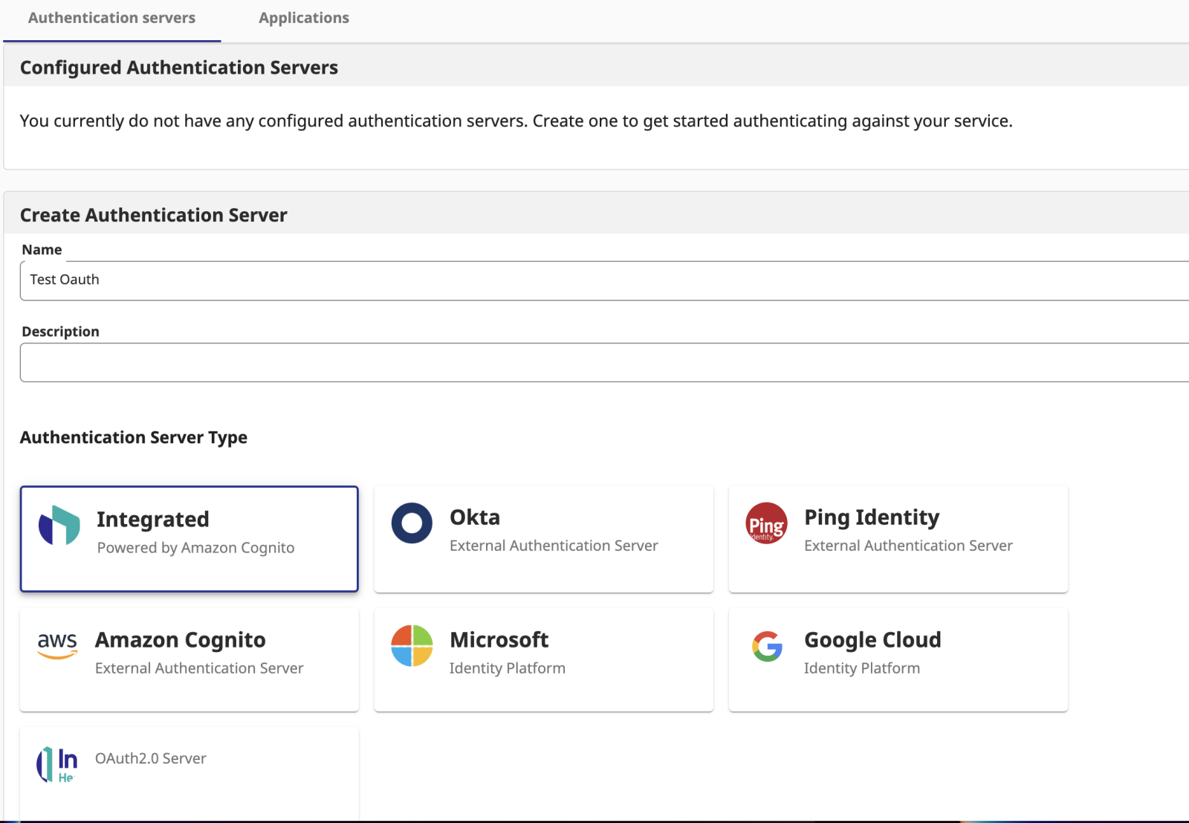Click Amazon Cognito's External Authentication Server subtitle
The width and height of the screenshot is (1189, 823).
[199, 668]
